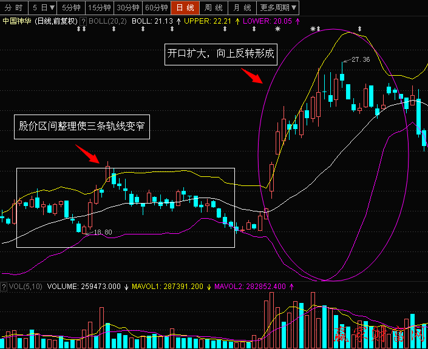Screen dimensions: 428x349
Task: Select the 月线 monthly tab
Action: pyautogui.click(x=242, y=7)
